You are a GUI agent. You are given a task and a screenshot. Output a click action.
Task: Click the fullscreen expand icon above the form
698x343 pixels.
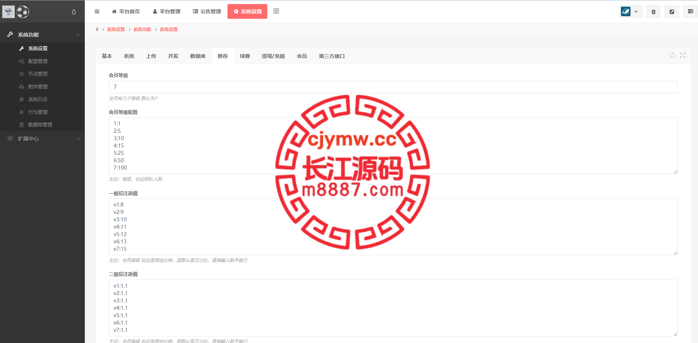click(683, 55)
